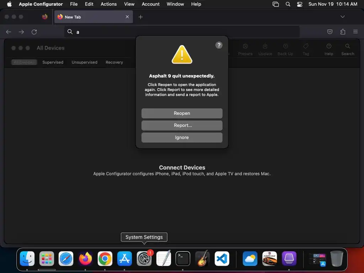The width and height of the screenshot is (364, 273).
Task: Open the File menu
Action: click(74, 4)
